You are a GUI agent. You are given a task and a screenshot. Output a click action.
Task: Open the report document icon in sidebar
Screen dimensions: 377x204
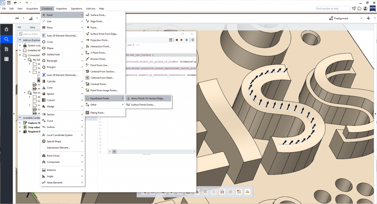tap(6, 49)
